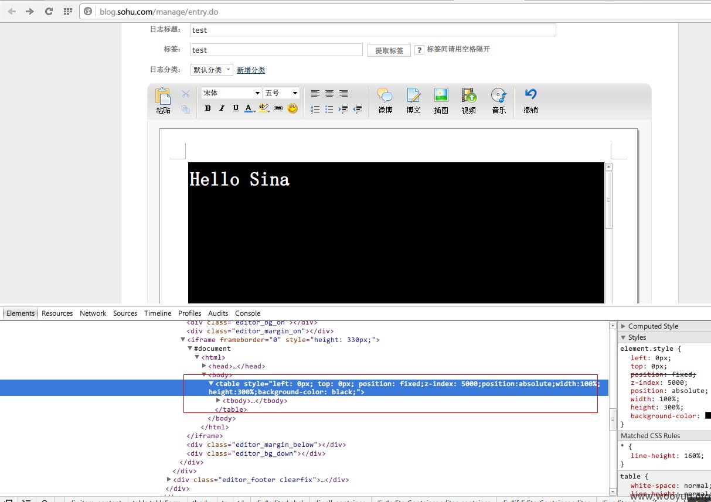Click the insert hyperlink chain icon
The image size is (711, 502).
coord(278,108)
